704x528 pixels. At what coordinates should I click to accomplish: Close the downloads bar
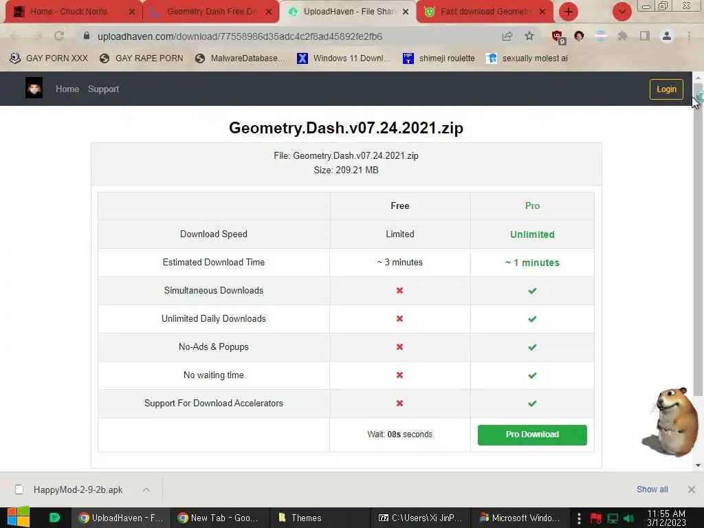coord(692,489)
